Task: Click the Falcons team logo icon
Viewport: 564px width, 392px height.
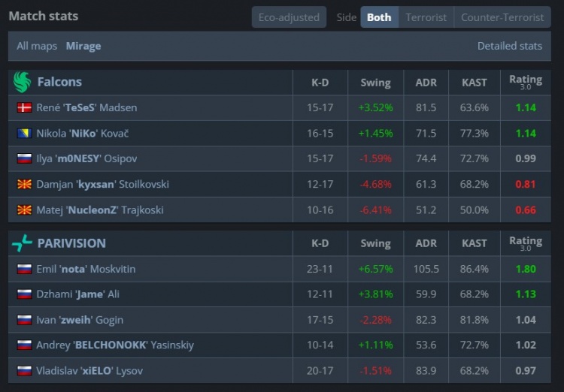Action: [x=22, y=82]
